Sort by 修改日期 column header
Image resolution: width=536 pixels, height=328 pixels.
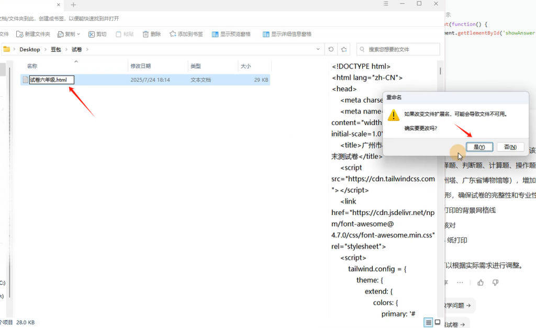[x=140, y=66]
